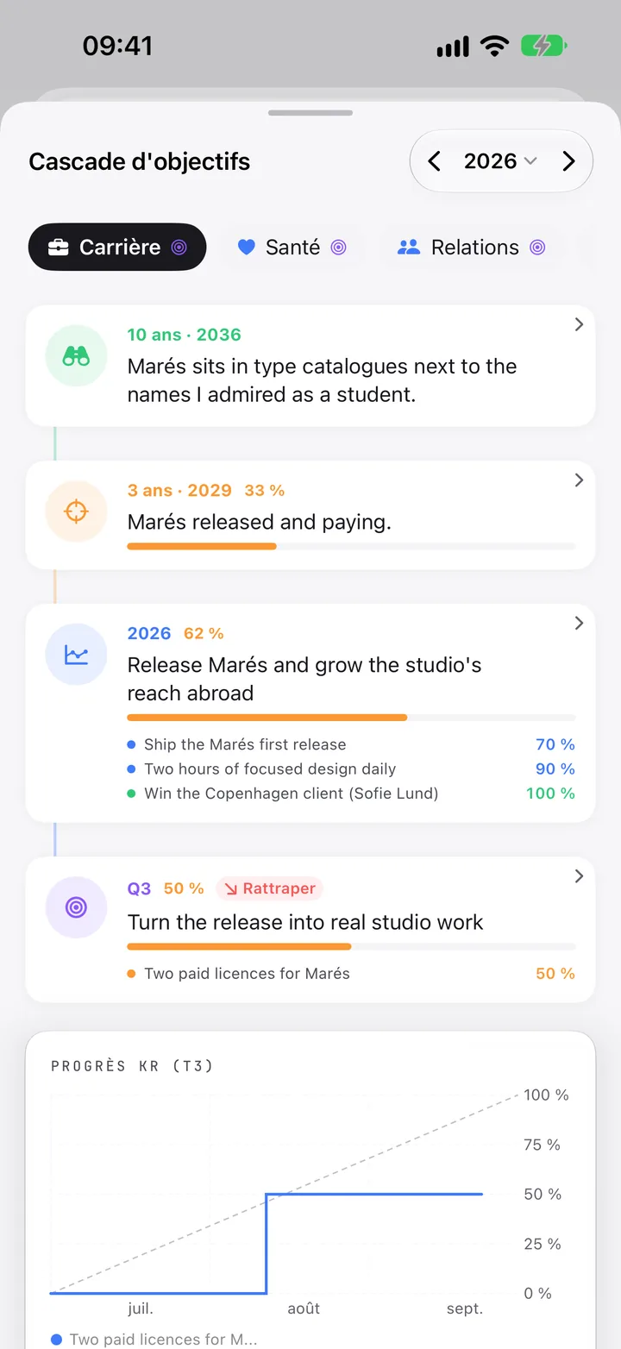Tap the binoculars icon of 10-year vision
Screen dimensions: 621x1349
[x=76, y=356]
